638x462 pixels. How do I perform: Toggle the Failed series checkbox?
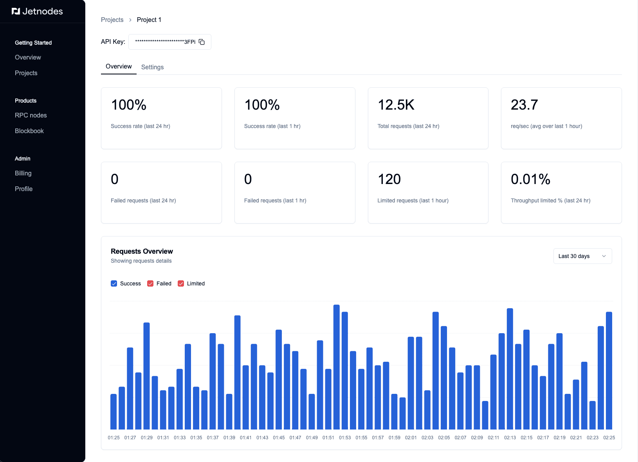150,283
